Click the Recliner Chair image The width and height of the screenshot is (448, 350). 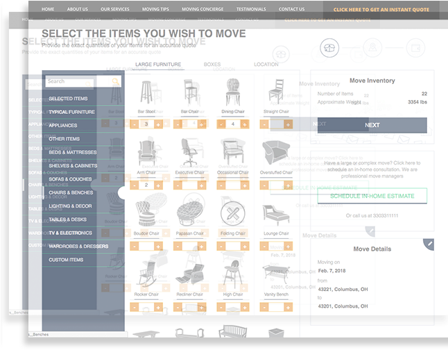point(189,274)
